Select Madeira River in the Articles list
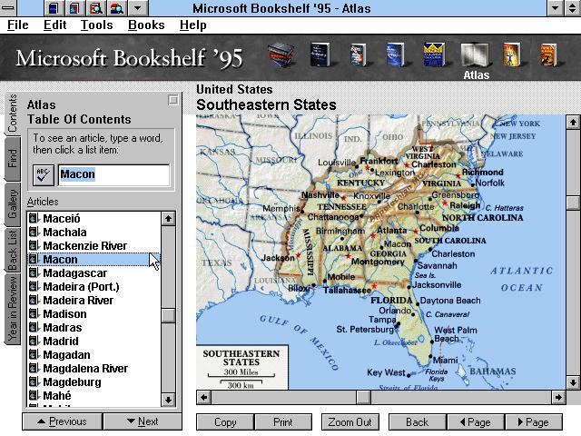The height and width of the screenshot is (436, 581). (94, 301)
